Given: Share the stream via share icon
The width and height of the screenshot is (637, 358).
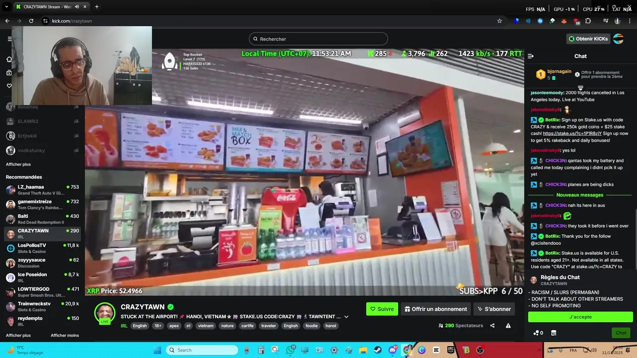Looking at the screenshot, I should click(492, 326).
